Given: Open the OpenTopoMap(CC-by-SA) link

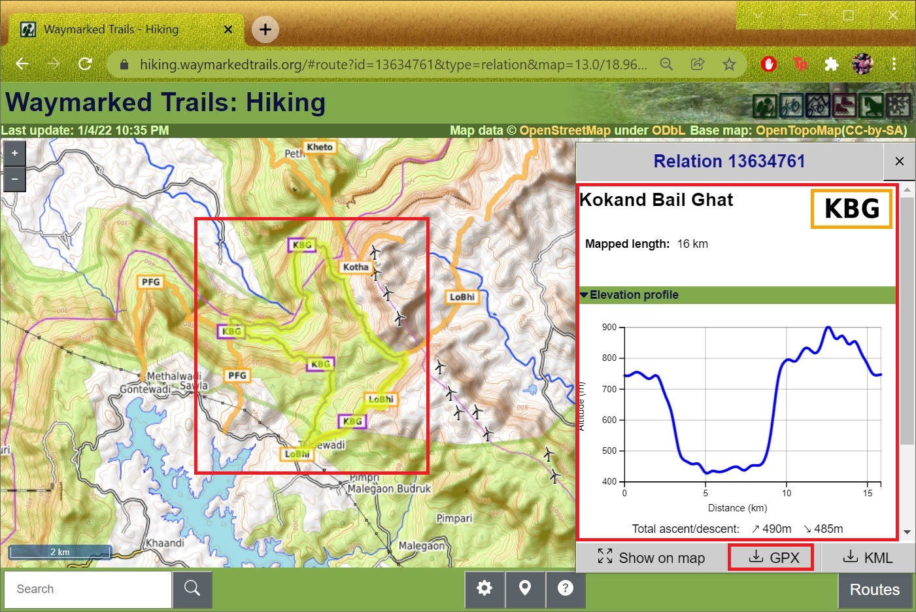Looking at the screenshot, I should (x=831, y=130).
